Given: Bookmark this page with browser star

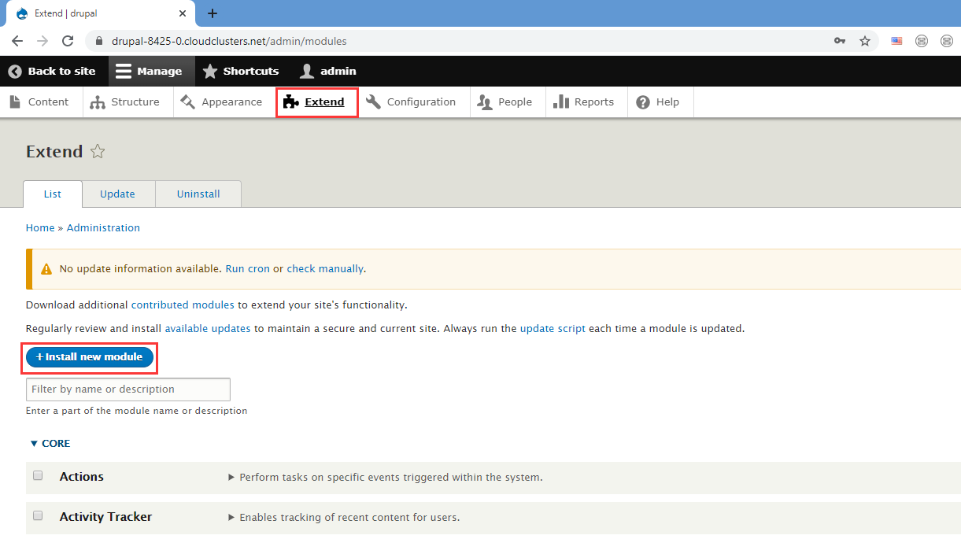Looking at the screenshot, I should pos(865,41).
